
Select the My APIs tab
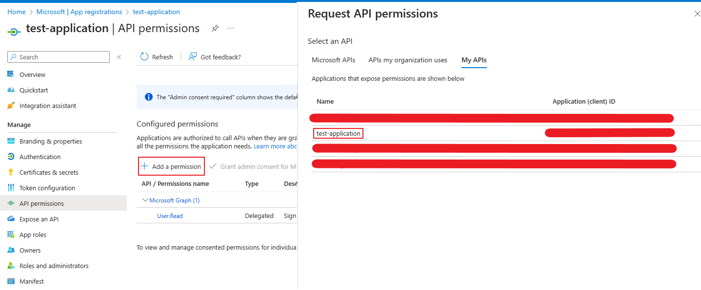click(x=474, y=60)
